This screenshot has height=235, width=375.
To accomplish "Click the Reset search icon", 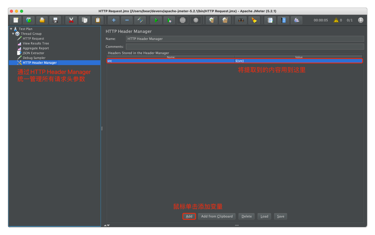I will [254, 20].
